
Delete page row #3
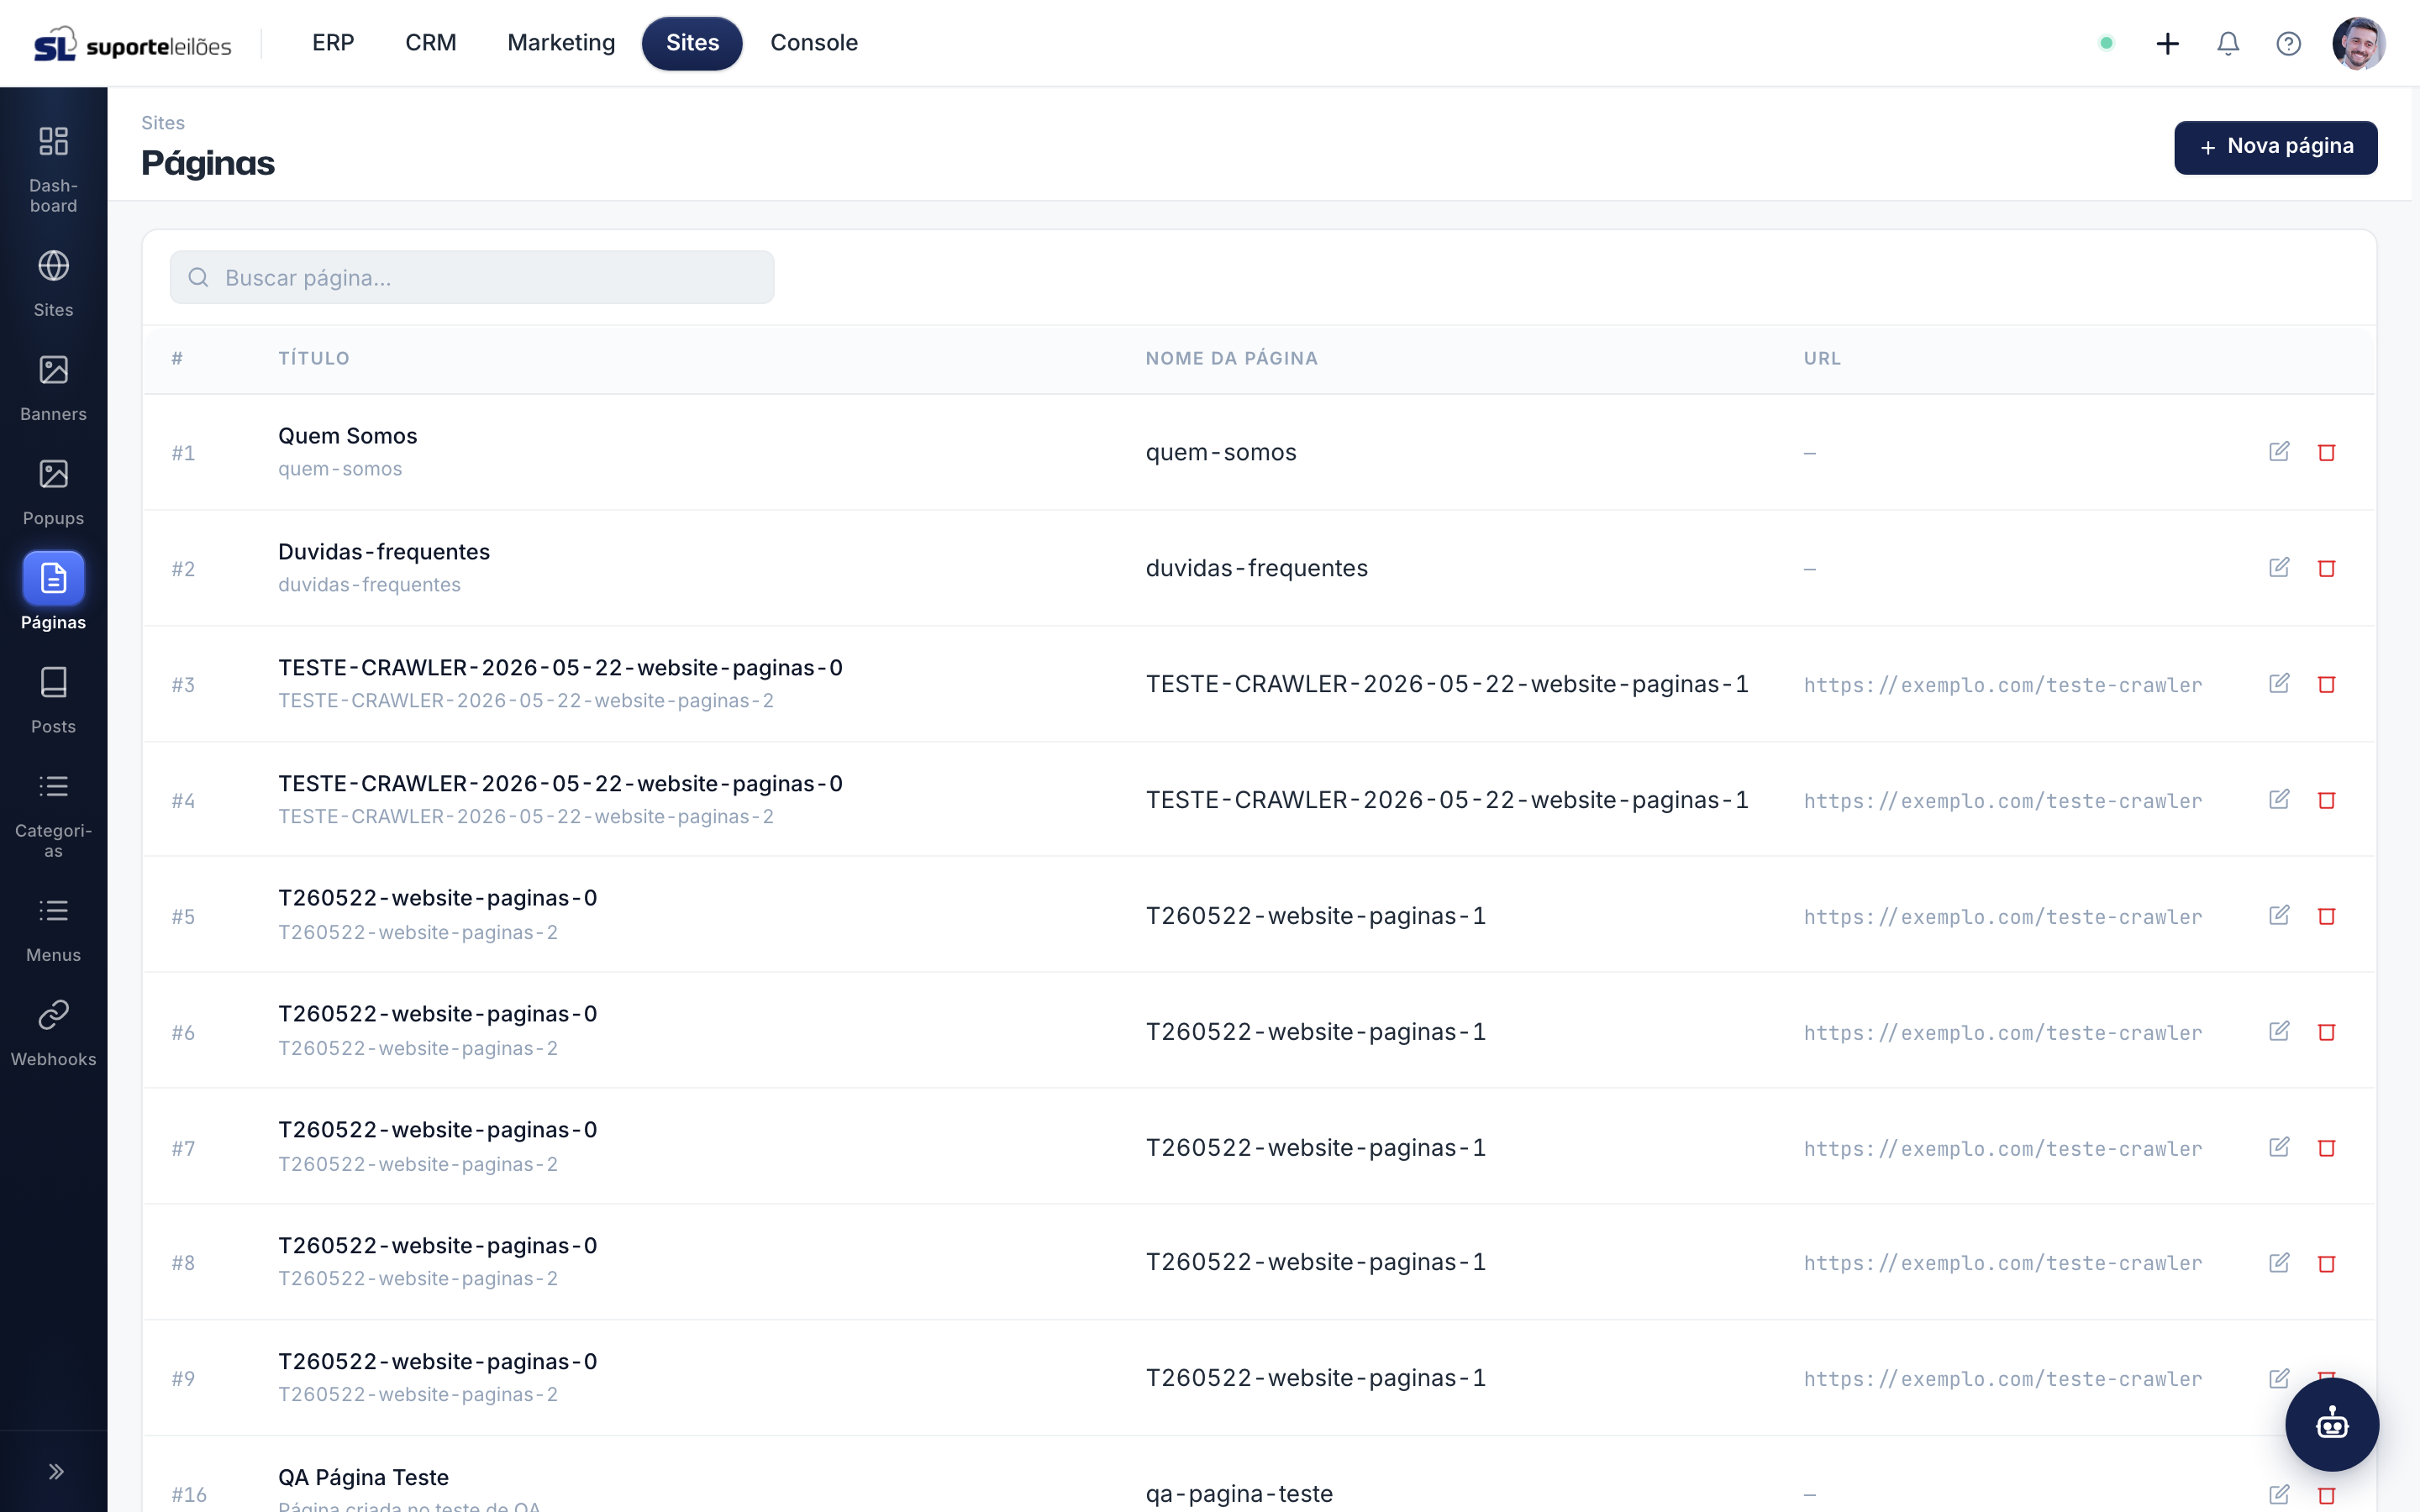coord(2326,684)
